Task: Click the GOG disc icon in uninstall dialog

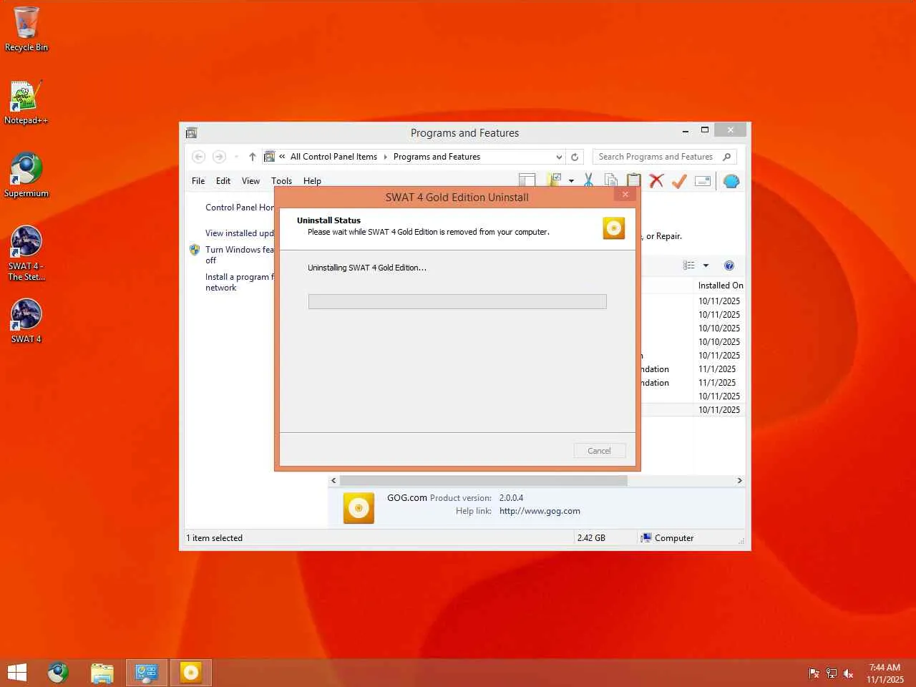Action: [x=613, y=228]
